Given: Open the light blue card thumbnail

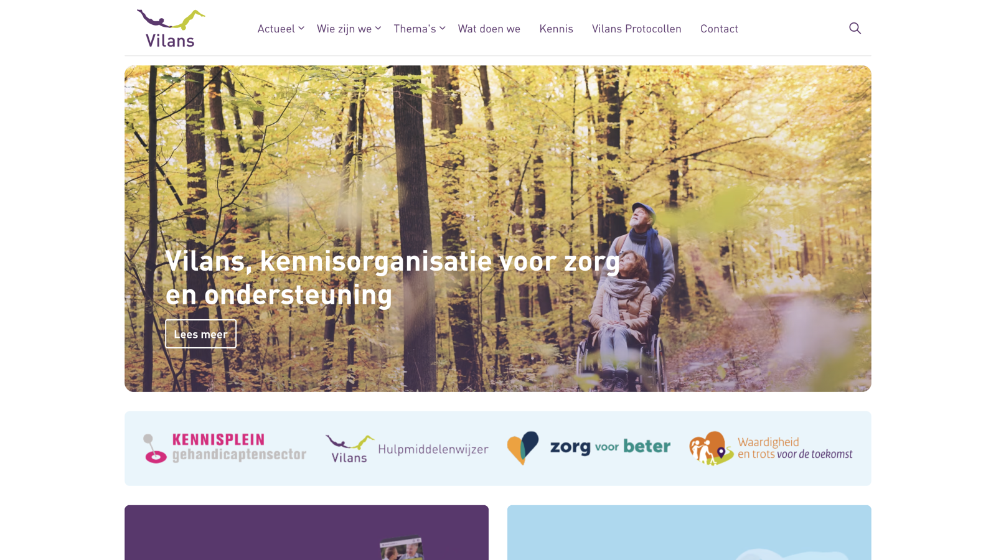Looking at the screenshot, I should [689, 533].
